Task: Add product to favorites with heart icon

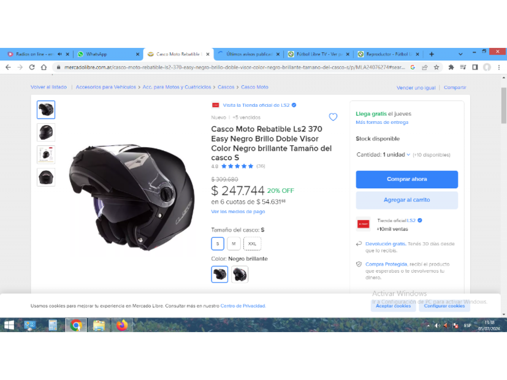Action: 333,117
